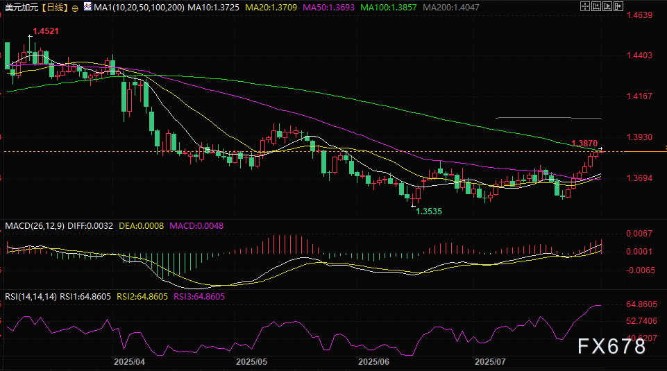Click the 1.4521 high price marker
The width and height of the screenshot is (667, 371).
click(x=42, y=31)
